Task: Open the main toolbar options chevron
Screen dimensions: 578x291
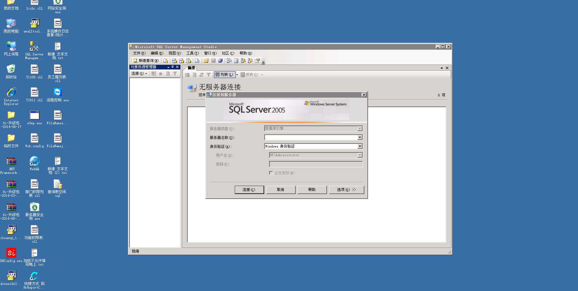Action: click(x=263, y=62)
